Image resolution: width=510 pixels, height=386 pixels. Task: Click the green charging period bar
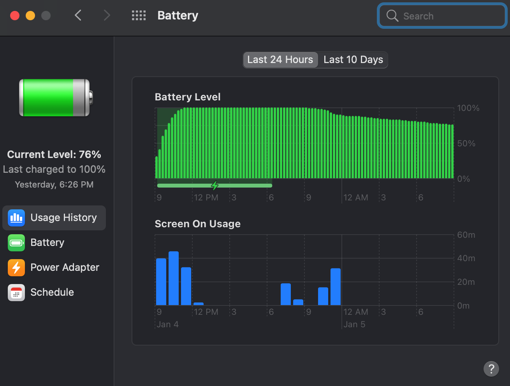point(215,186)
